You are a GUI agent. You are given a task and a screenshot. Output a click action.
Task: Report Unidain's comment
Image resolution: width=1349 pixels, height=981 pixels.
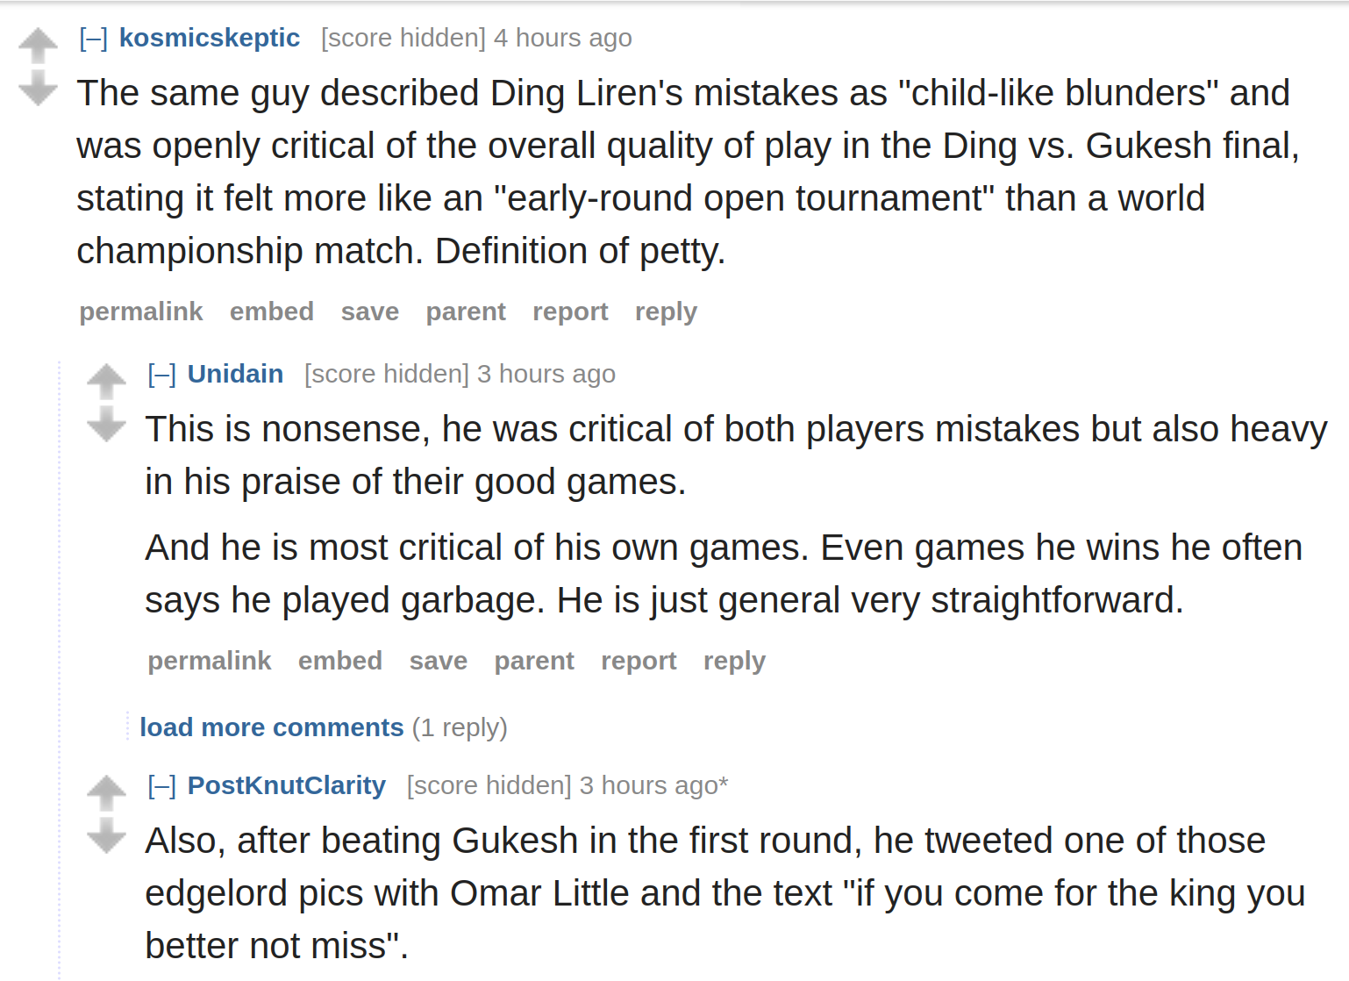[639, 661]
